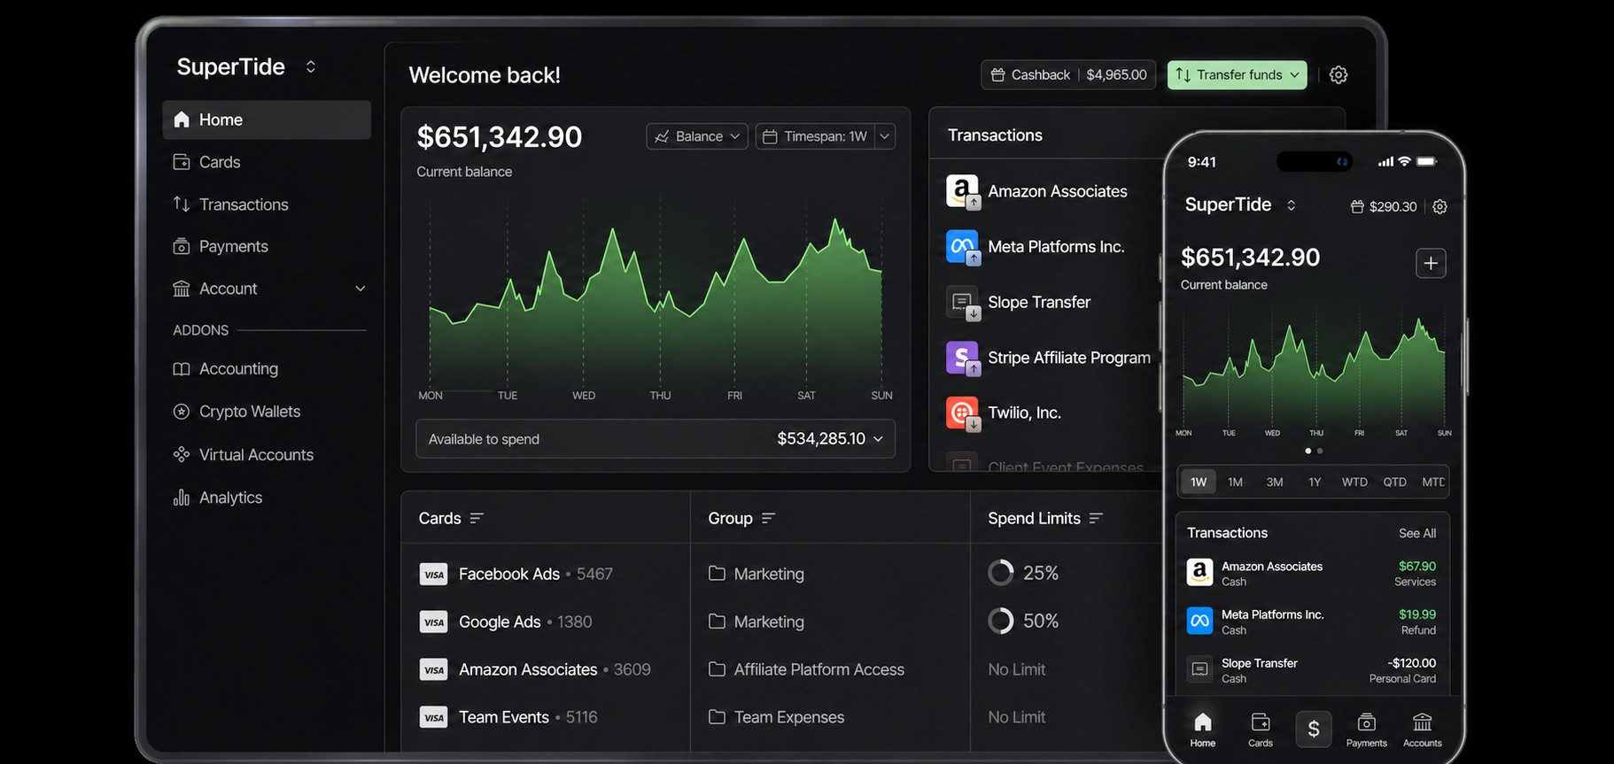Open settings gear on the phone screen
The width and height of the screenshot is (1614, 764).
tap(1439, 206)
